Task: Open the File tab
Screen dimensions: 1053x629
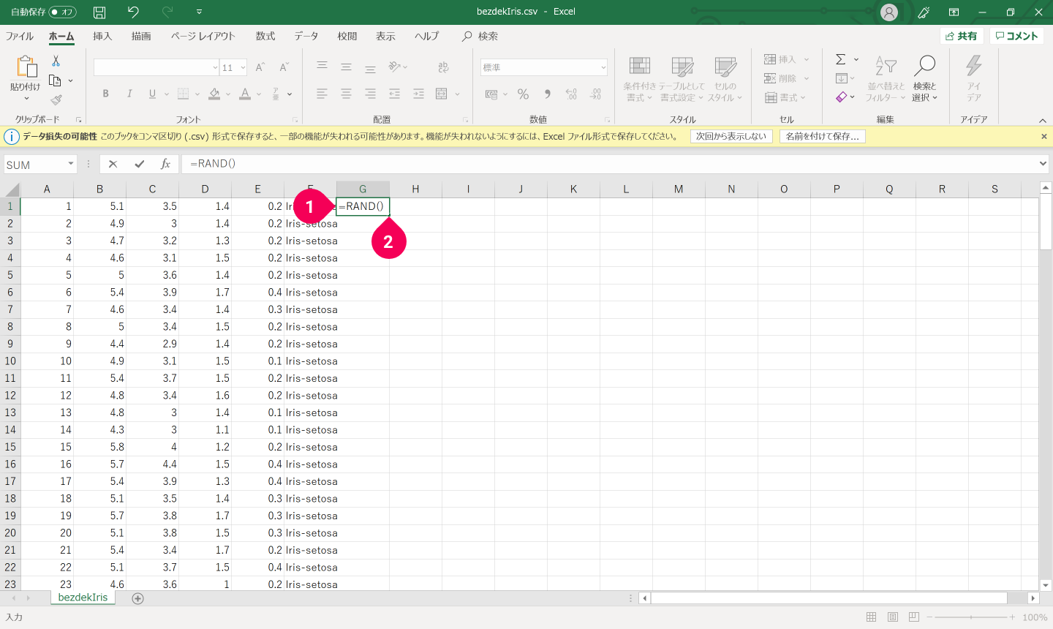Action: pyautogui.click(x=20, y=36)
